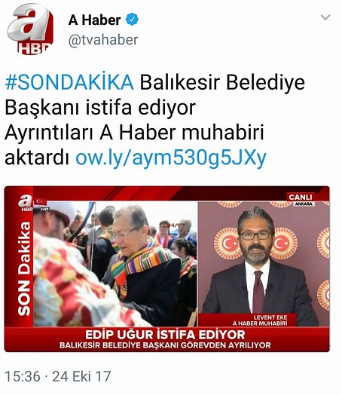
Task: Follow the ow.ly/aym530g5JXy link
Action: click(171, 158)
